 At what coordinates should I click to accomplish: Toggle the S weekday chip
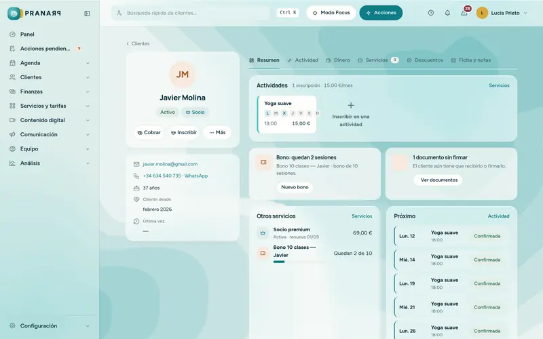[x=310, y=113]
